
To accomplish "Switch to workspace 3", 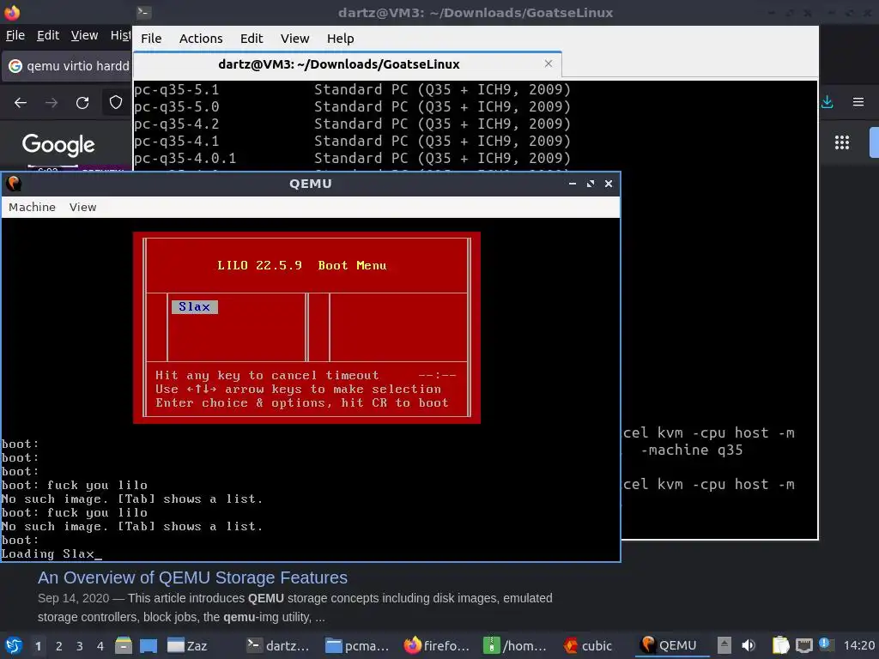I will [x=80, y=646].
